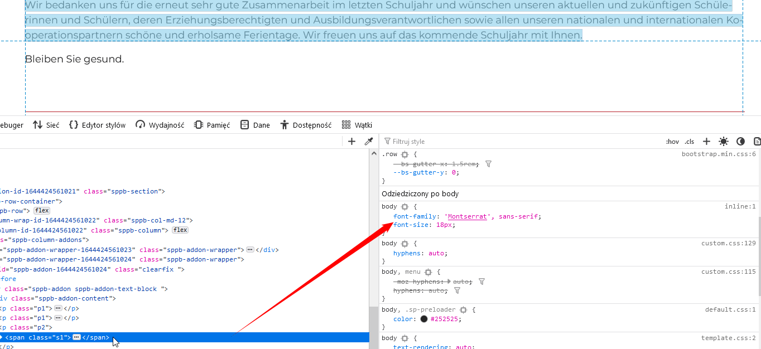The height and width of the screenshot is (349, 761).
Task: Add a new CSS rule with plus
Action: point(706,142)
